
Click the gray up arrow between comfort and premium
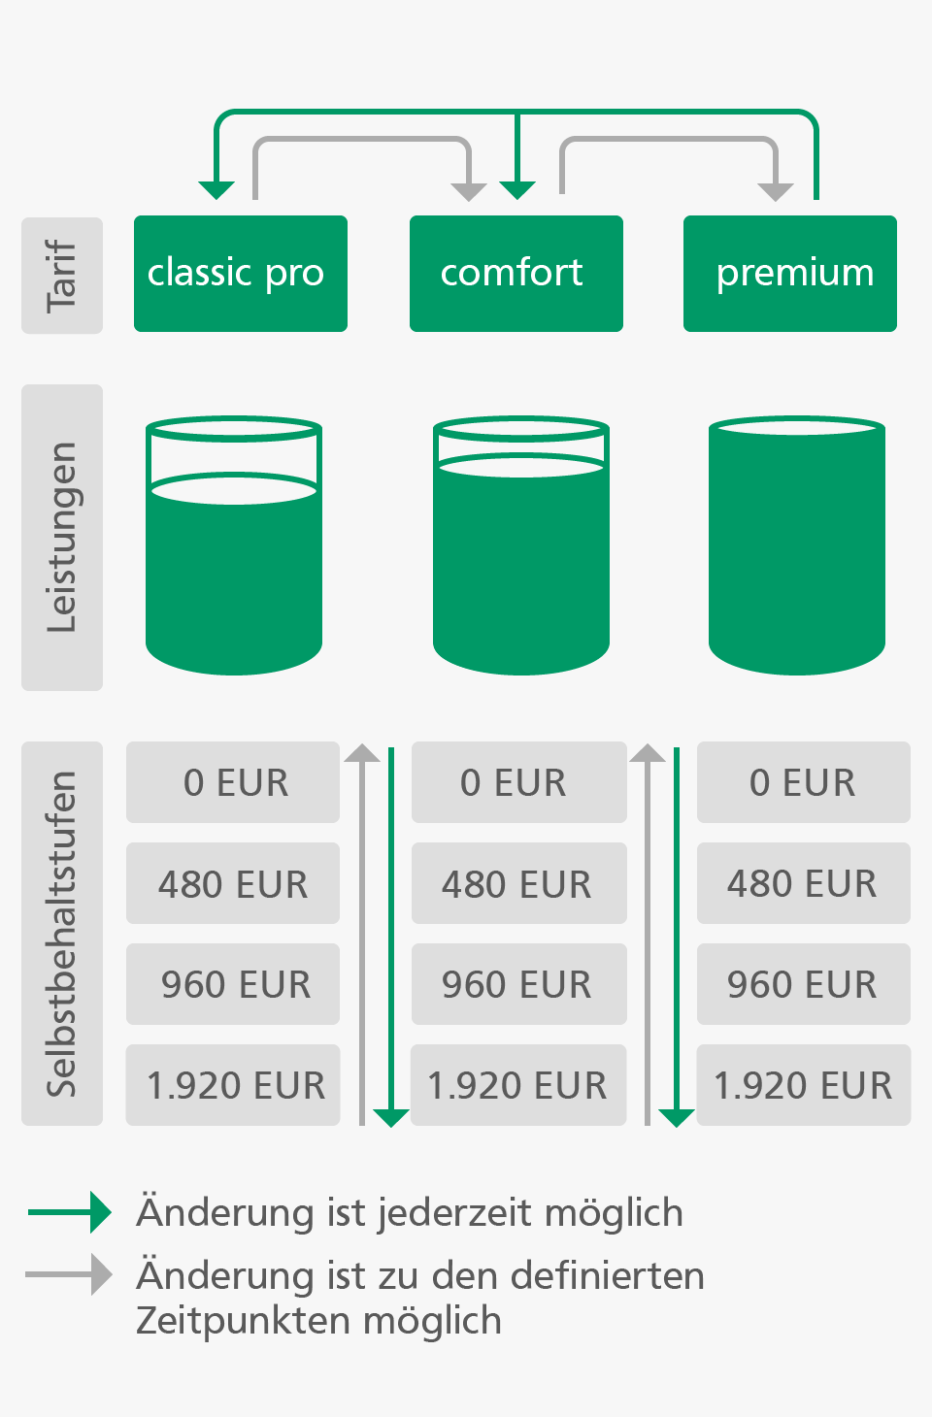(648, 935)
